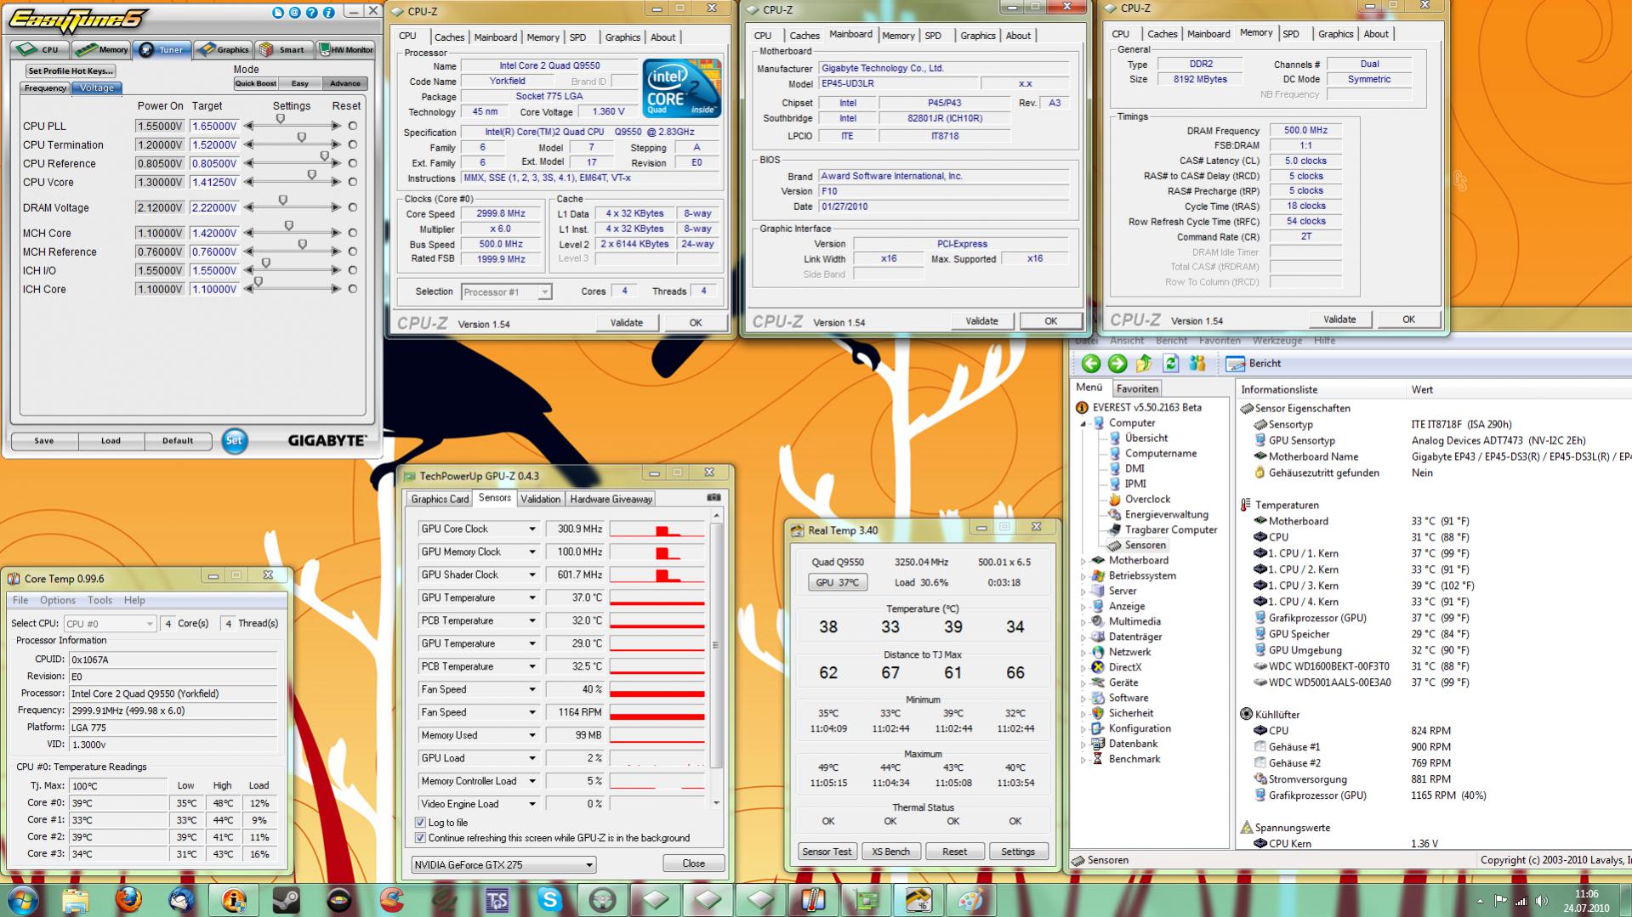
Task: Click the Real Temp thermometer taskbar icon
Action: 812,900
